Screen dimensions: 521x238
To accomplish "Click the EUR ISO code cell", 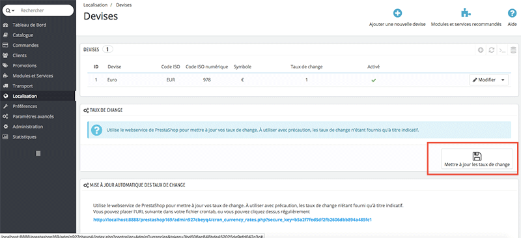I will click(x=171, y=80).
